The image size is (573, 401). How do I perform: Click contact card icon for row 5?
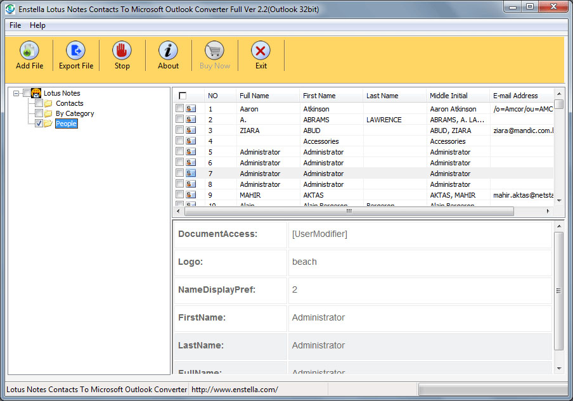click(191, 151)
